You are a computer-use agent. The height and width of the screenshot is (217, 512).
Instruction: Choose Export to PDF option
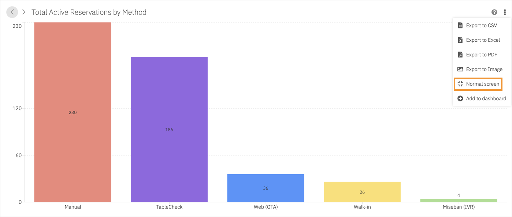(482, 55)
